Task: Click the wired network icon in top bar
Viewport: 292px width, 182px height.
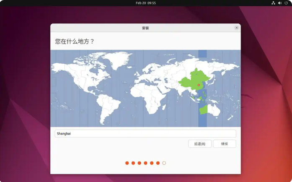Action: pyautogui.click(x=273, y=3)
